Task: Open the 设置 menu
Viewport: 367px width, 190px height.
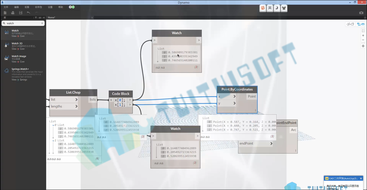Action: pyautogui.click(x=50, y=7)
